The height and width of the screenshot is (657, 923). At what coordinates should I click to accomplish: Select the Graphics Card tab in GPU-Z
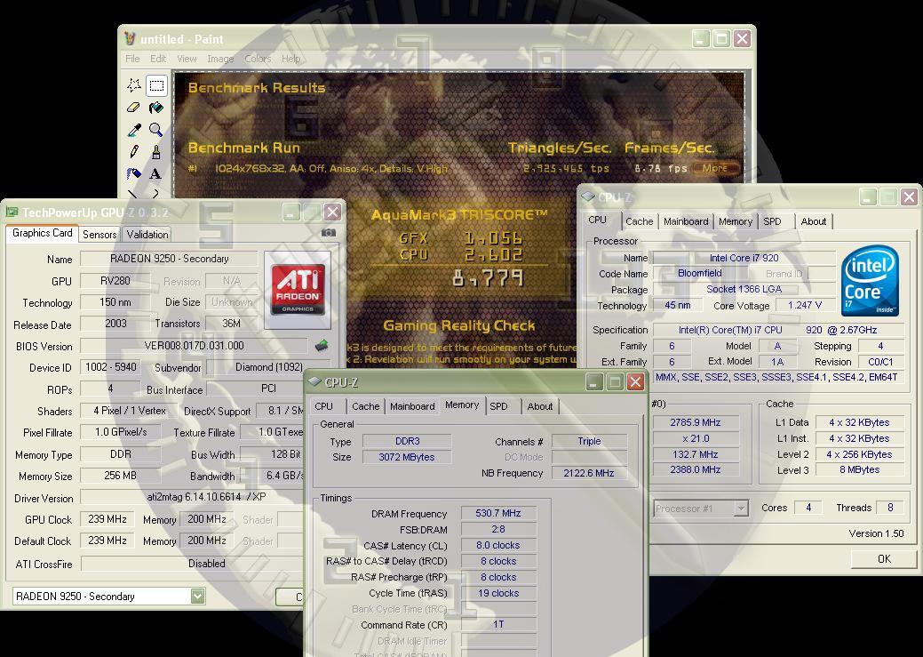coord(43,233)
